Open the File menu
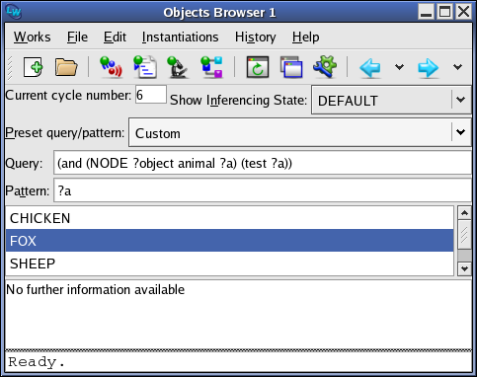This screenshot has width=477, height=377. click(x=77, y=37)
